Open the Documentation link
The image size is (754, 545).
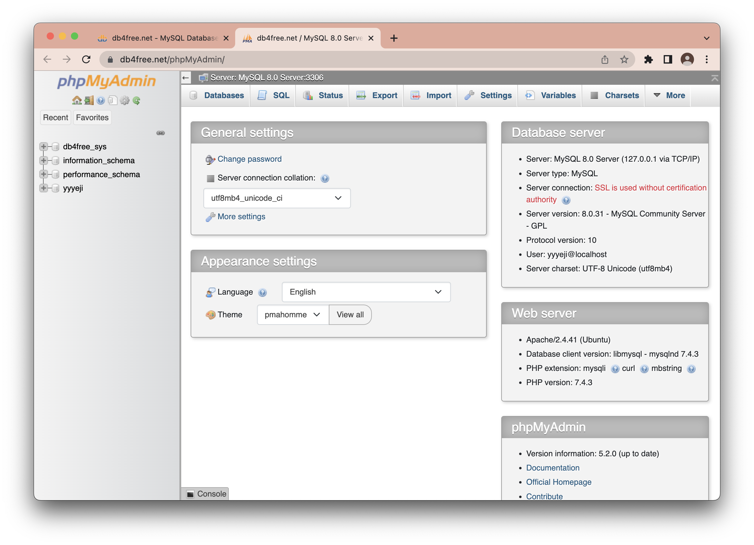click(x=552, y=468)
